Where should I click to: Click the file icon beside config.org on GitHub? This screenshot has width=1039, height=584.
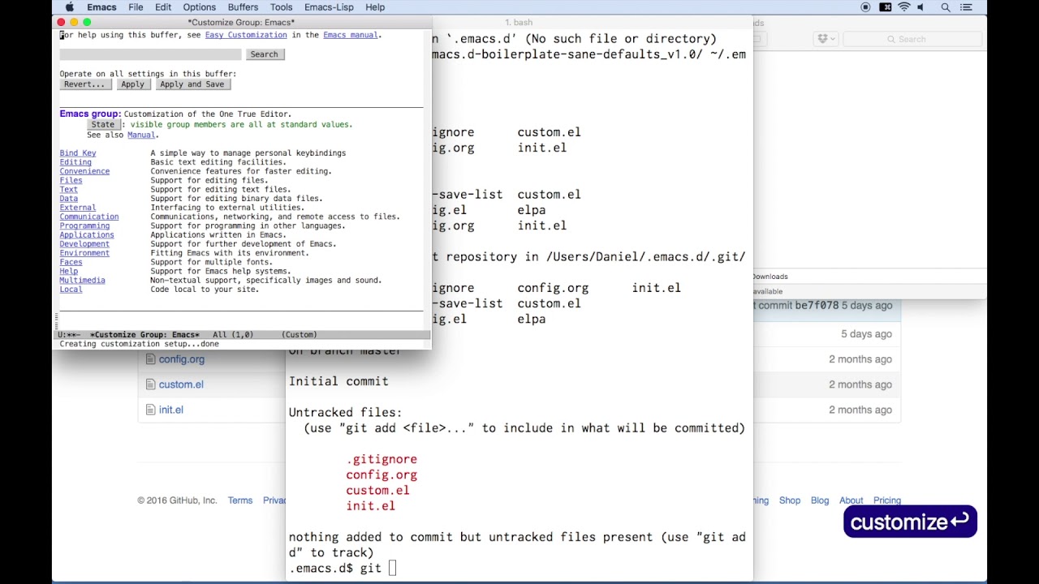coord(150,359)
